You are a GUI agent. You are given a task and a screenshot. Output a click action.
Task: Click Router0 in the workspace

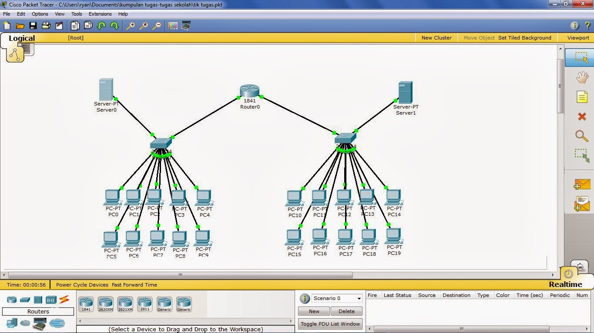(250, 92)
